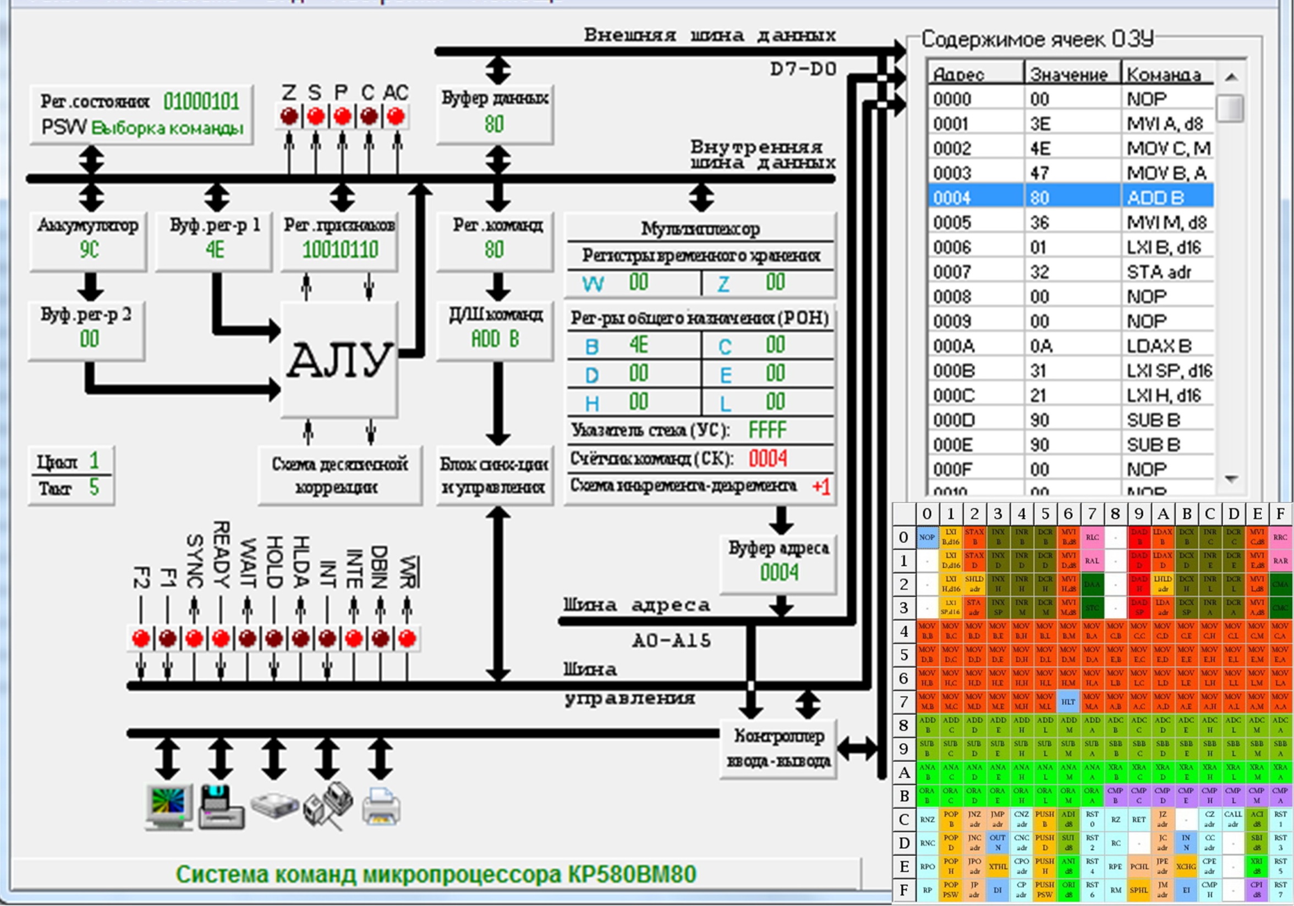The image size is (1294, 906).
Task: Click the Команда column header
Action: point(1167,74)
